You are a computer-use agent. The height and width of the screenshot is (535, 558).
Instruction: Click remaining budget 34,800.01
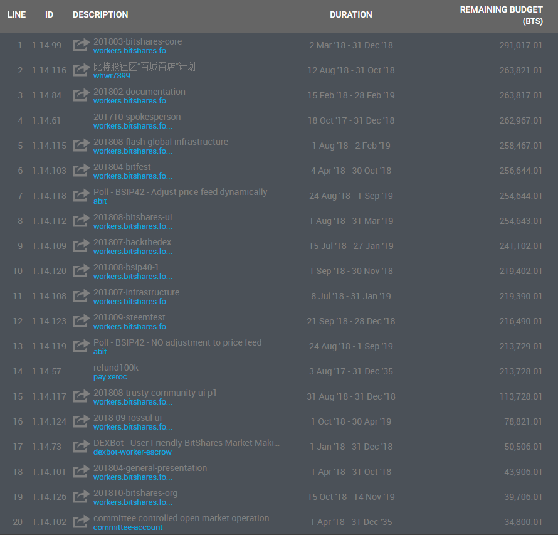[523, 522]
